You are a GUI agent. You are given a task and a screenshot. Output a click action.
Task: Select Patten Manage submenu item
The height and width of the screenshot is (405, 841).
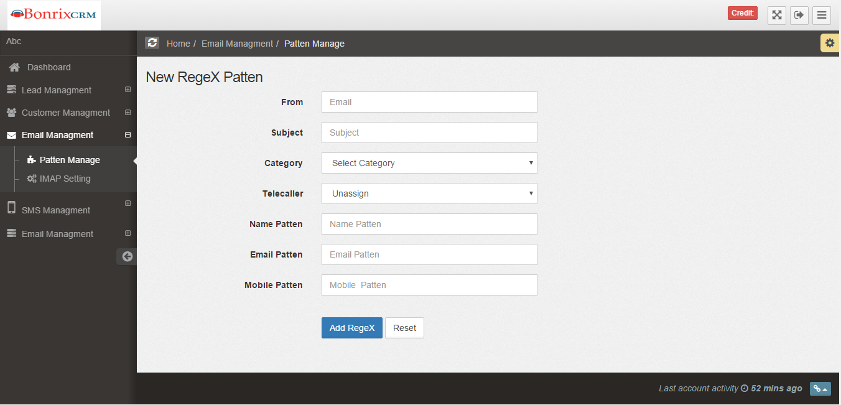[x=70, y=160]
